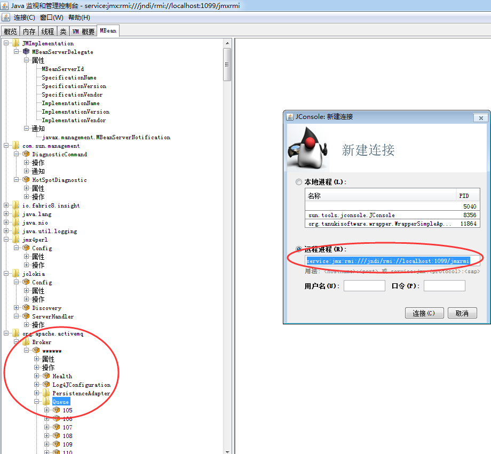Select the MBeanServerId attribute
491x454 pixels.
63,69
